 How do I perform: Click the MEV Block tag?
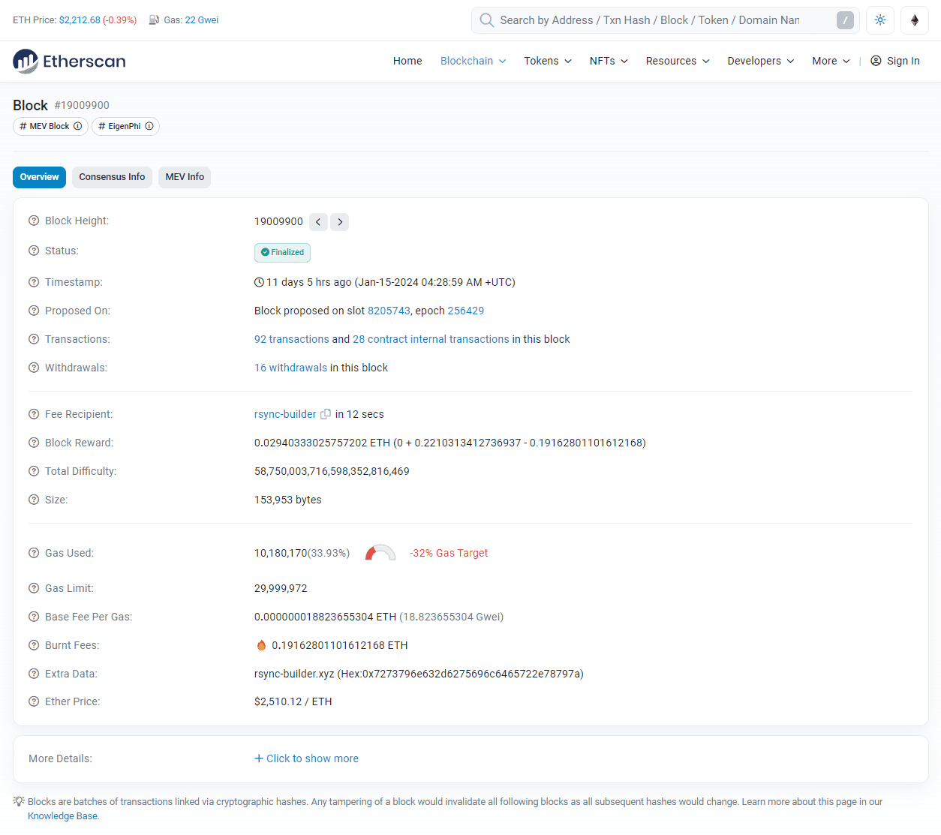50,126
